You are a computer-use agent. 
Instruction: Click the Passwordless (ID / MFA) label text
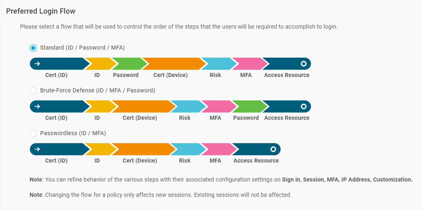[73, 133]
